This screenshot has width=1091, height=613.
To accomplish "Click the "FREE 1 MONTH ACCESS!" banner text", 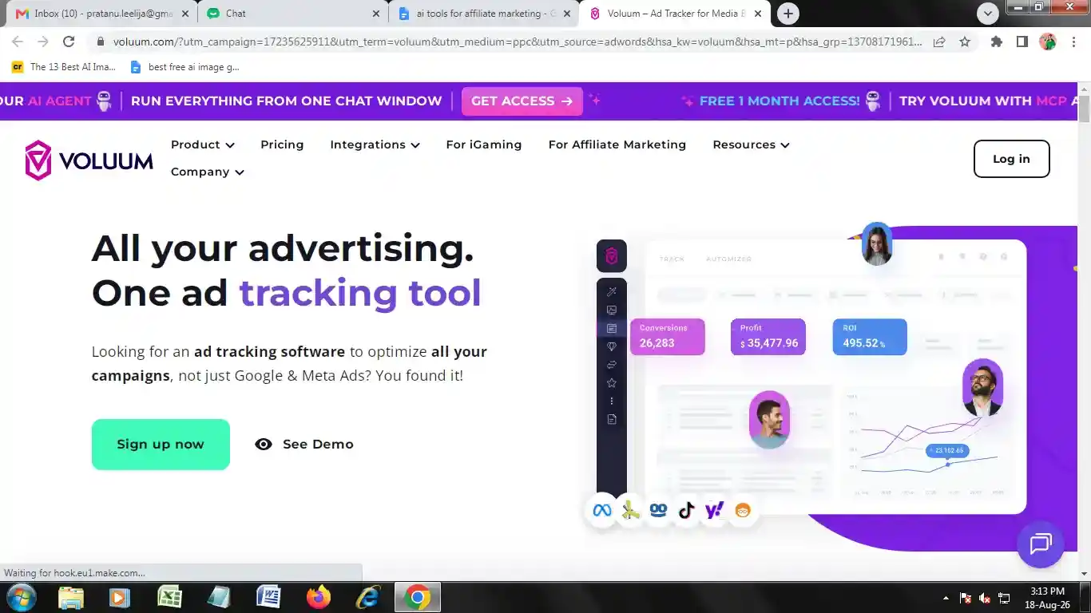I will [780, 101].
